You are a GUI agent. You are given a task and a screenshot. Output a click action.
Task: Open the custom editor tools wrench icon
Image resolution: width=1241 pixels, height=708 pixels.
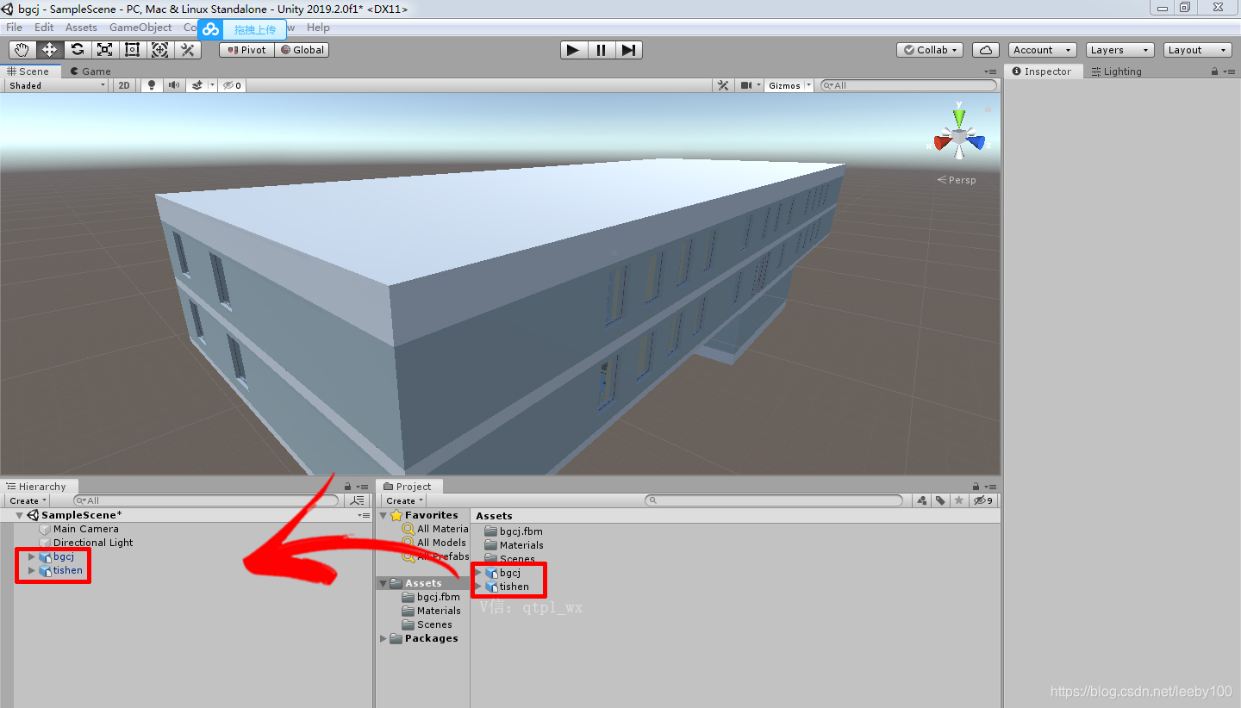[187, 50]
